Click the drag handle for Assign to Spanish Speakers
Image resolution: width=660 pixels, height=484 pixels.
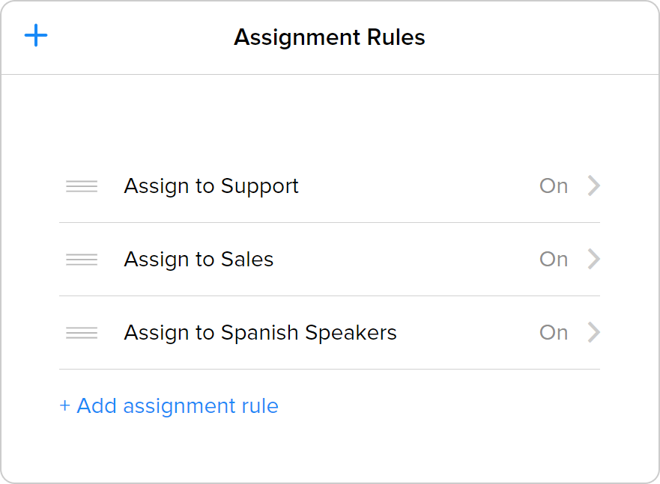82,333
